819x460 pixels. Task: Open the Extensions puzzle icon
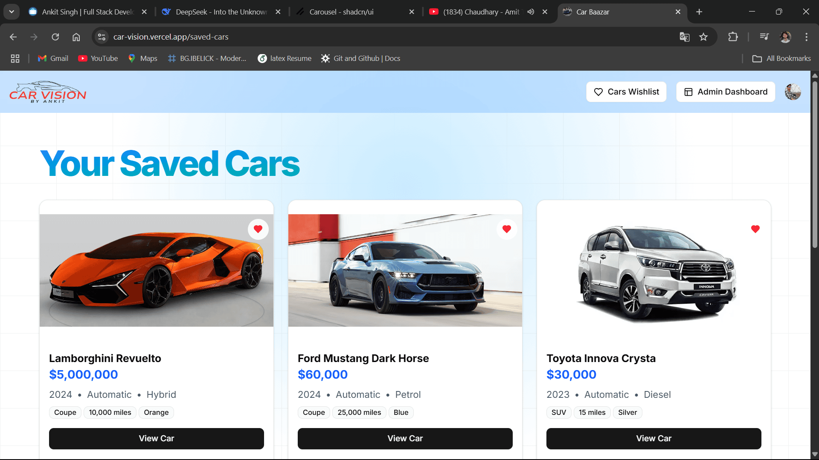pos(733,37)
